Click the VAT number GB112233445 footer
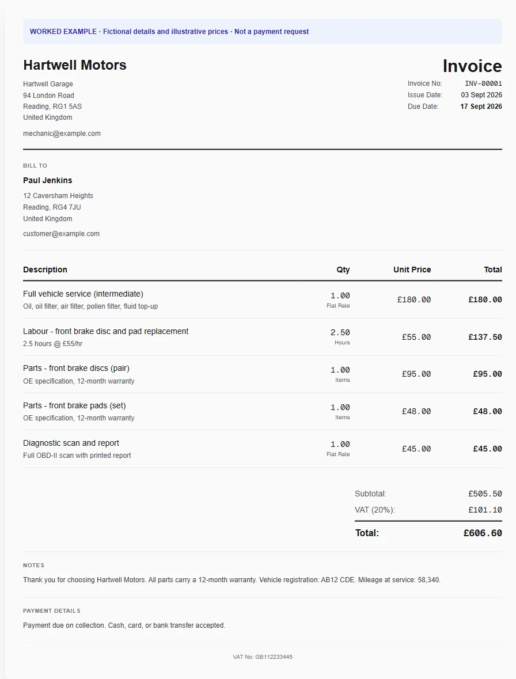 [x=263, y=657]
